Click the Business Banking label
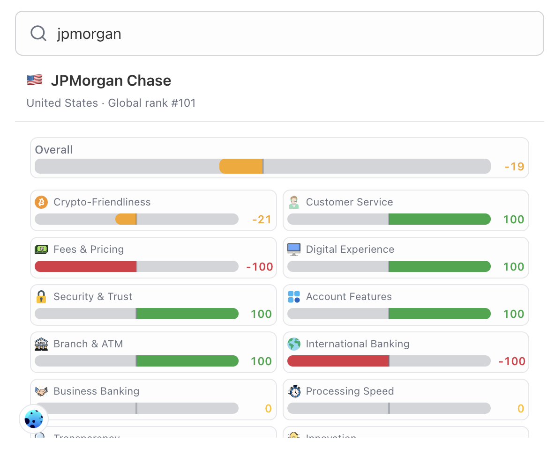Image resolution: width=555 pixels, height=455 pixels. (x=96, y=391)
